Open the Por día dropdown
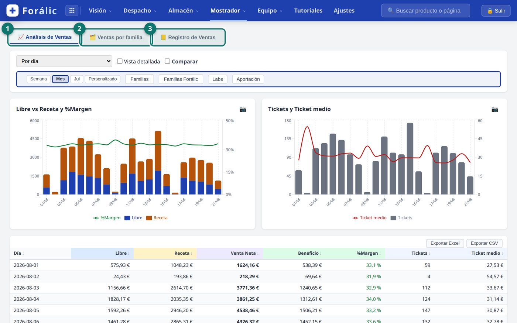 click(64, 61)
